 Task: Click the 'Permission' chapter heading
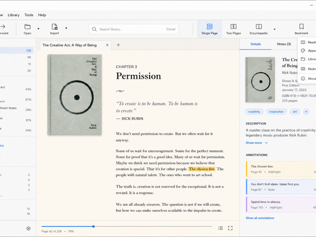(139, 76)
